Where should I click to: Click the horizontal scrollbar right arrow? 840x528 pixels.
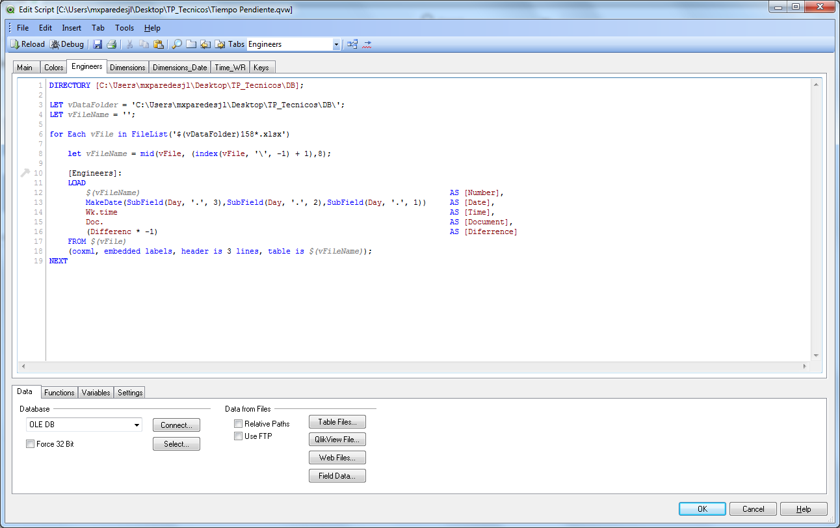(804, 366)
